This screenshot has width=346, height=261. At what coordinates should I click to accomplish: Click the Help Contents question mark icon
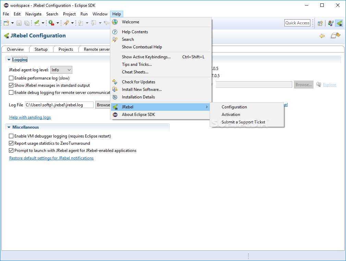coord(115,32)
